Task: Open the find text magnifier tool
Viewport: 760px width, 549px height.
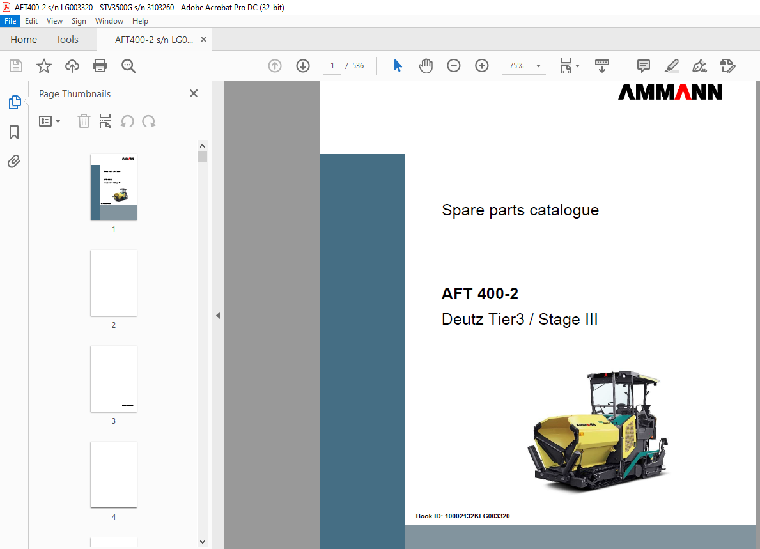Action: 128,66
